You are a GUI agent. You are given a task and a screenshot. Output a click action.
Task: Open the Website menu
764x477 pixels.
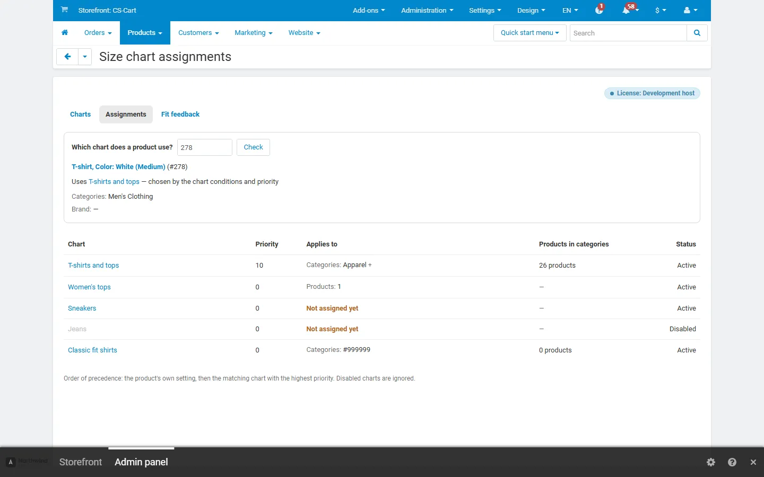click(305, 33)
